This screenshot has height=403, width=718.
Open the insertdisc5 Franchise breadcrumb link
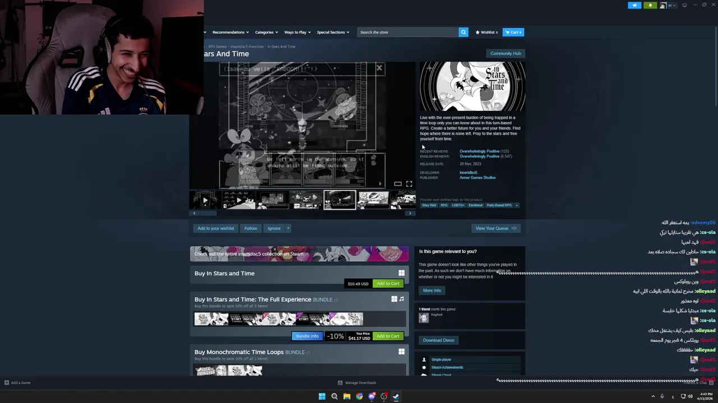tap(247, 46)
